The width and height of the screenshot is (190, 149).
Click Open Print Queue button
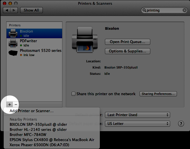click(128, 42)
